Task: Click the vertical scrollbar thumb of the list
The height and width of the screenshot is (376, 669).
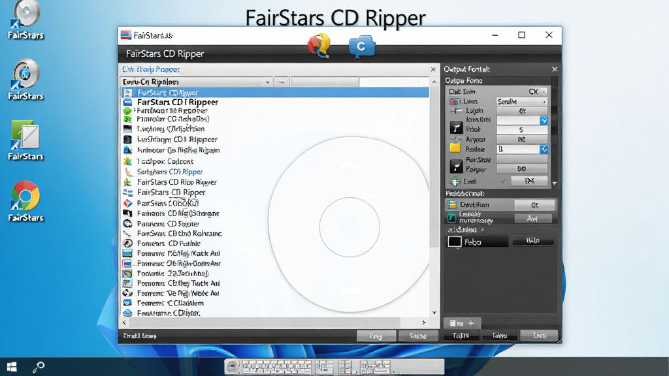Action: click(434, 167)
